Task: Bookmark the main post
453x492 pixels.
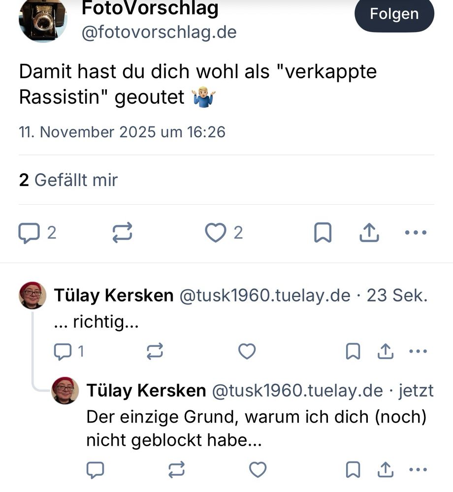Action: pos(323,232)
